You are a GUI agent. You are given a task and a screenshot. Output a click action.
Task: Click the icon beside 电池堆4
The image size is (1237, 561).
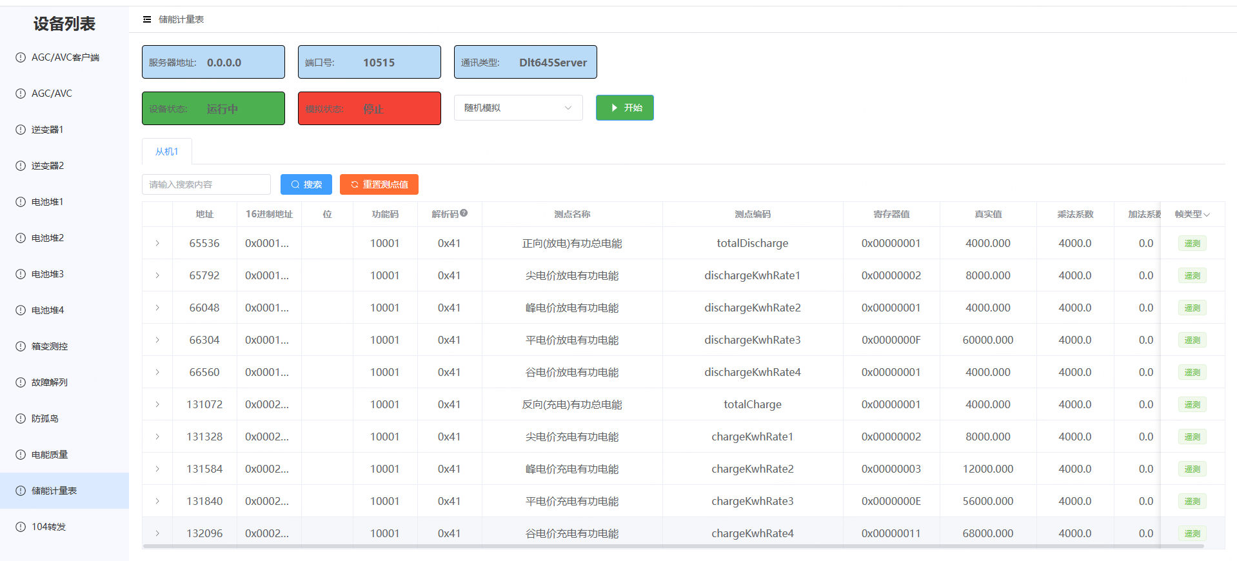(x=21, y=310)
